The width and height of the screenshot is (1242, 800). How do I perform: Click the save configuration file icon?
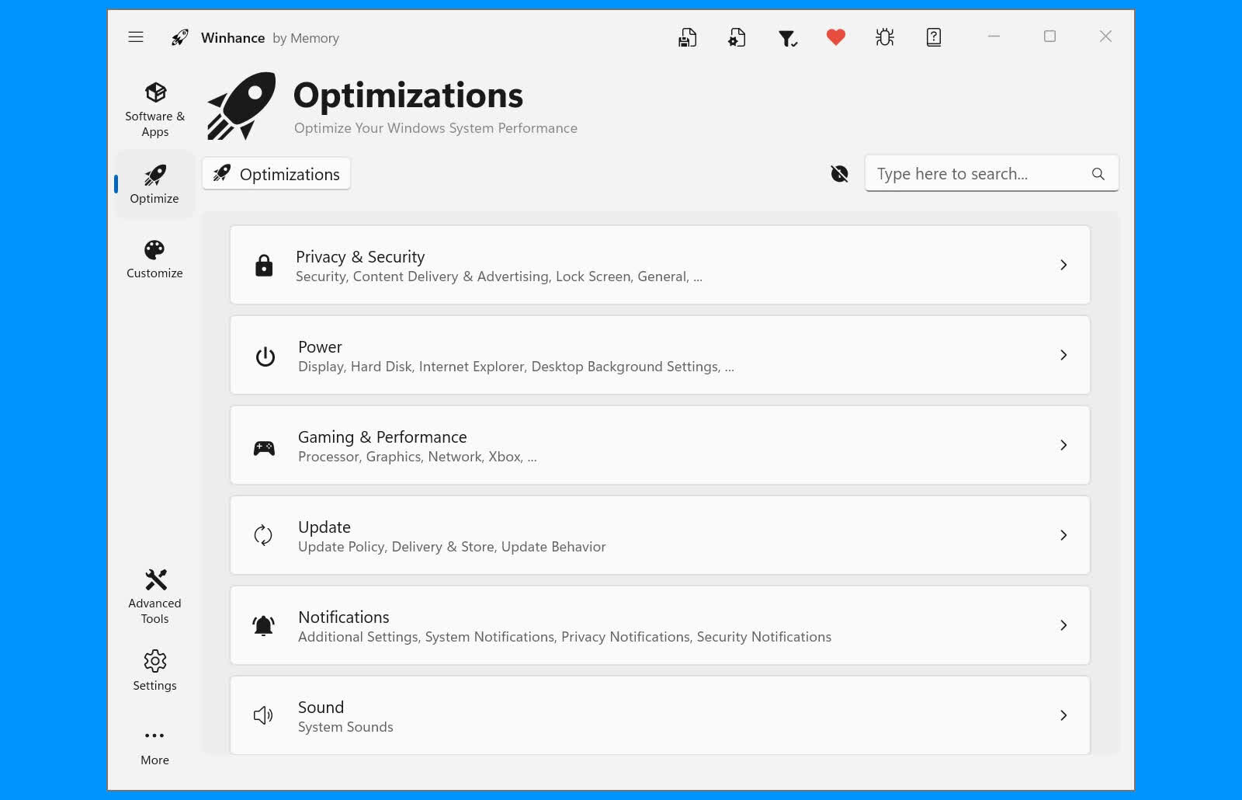pos(687,37)
